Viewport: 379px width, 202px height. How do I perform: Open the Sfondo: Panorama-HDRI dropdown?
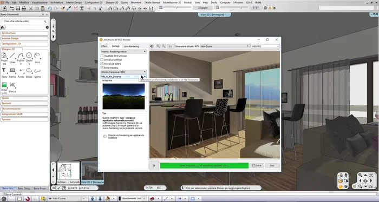[123, 72]
